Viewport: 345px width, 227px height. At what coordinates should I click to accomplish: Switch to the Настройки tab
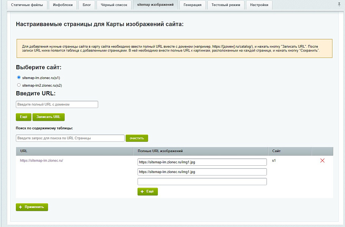[x=259, y=5]
